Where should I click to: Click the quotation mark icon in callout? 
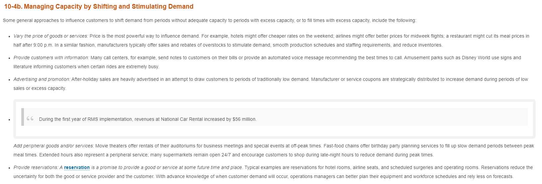30,119
